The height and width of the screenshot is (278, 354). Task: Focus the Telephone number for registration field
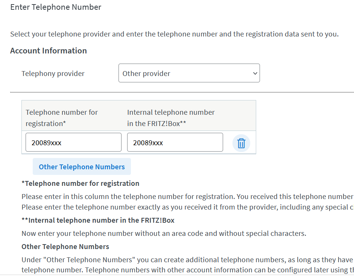pos(73,142)
